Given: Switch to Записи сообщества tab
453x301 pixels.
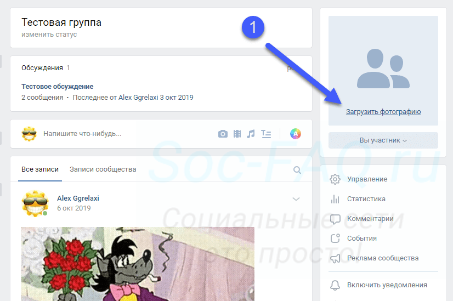Looking at the screenshot, I should 103,169.
